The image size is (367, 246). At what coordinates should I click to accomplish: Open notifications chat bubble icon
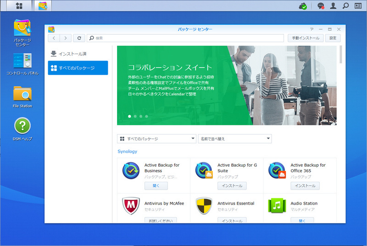point(321,6)
